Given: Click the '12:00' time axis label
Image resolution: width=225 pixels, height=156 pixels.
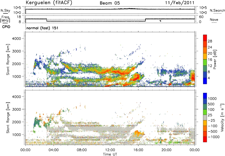Looking at the screenshot, I should [110, 150].
